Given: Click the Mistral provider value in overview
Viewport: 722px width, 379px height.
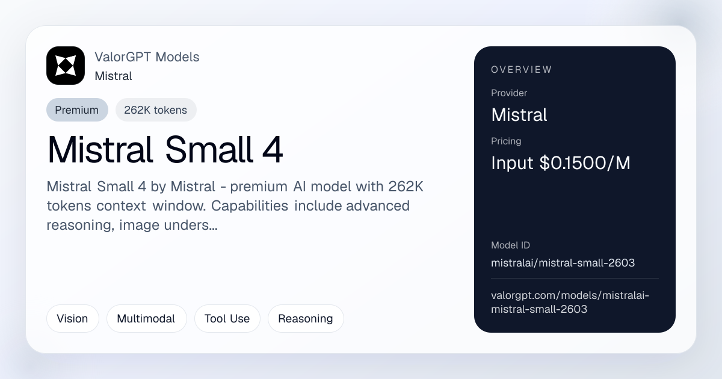Looking at the screenshot, I should click(519, 115).
